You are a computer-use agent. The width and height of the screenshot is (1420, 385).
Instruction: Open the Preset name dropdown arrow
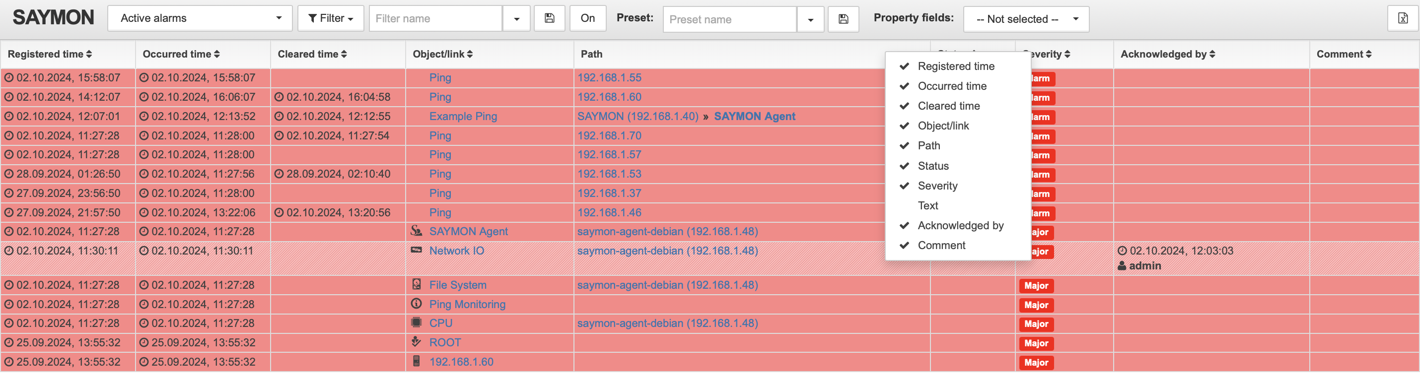810,19
